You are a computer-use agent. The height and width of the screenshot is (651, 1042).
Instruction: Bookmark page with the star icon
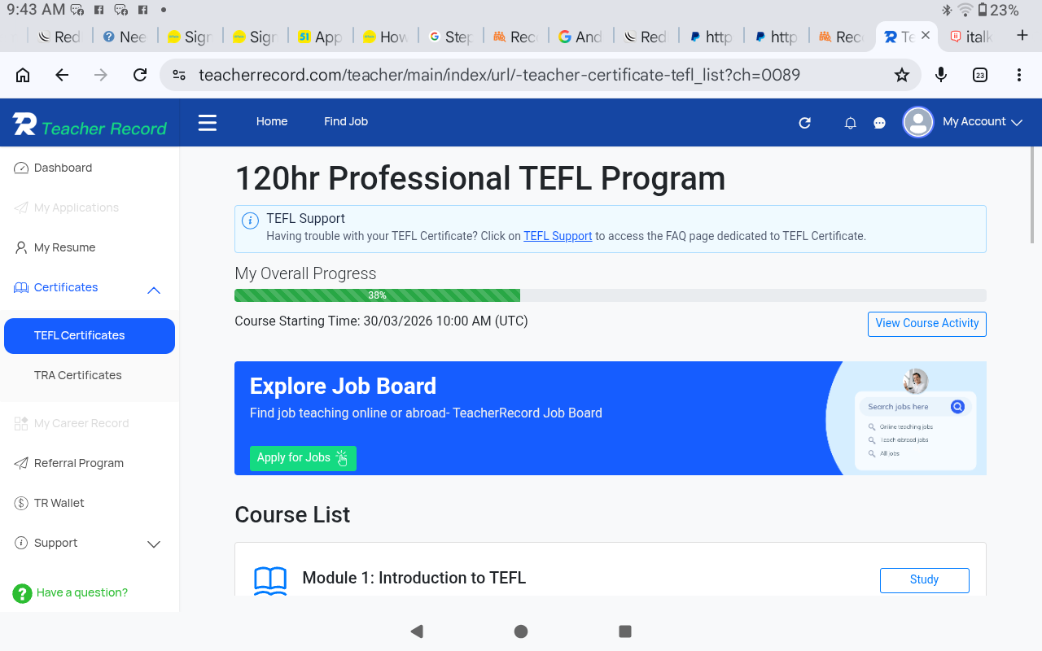point(901,75)
